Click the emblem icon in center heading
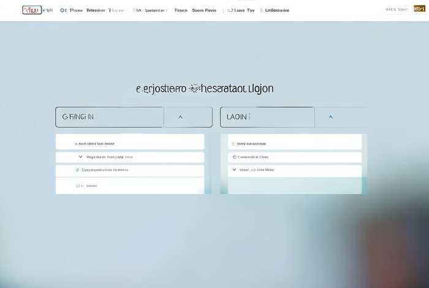This screenshot has height=288, width=429. (194, 88)
